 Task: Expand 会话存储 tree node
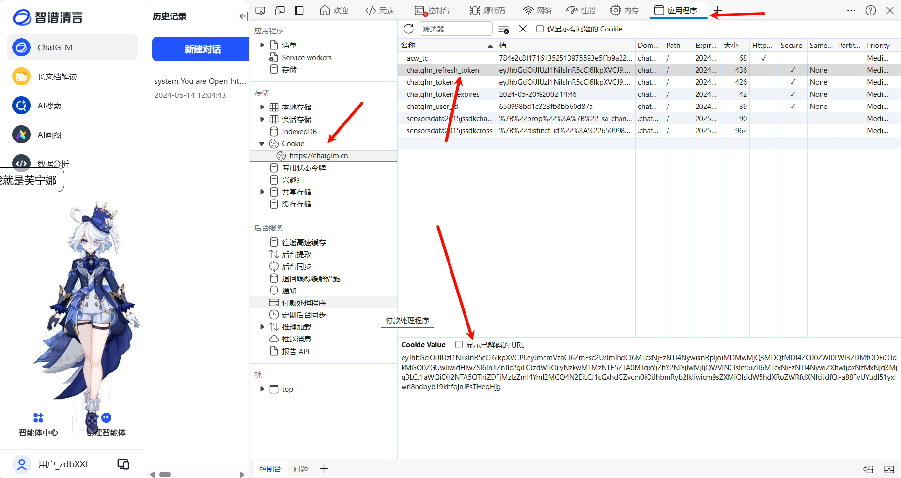point(262,119)
